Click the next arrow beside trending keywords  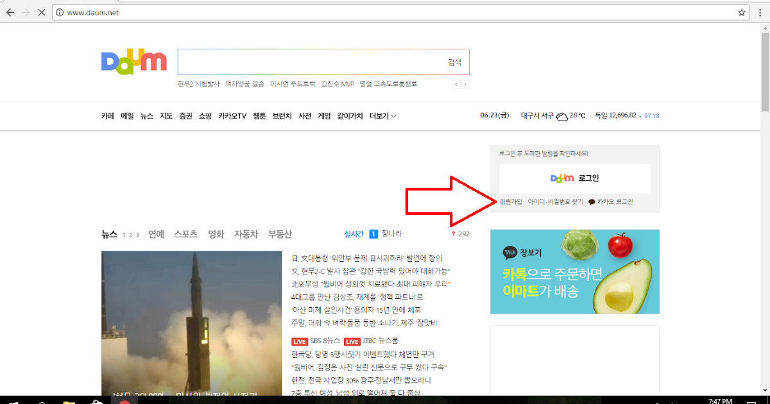coord(465,84)
